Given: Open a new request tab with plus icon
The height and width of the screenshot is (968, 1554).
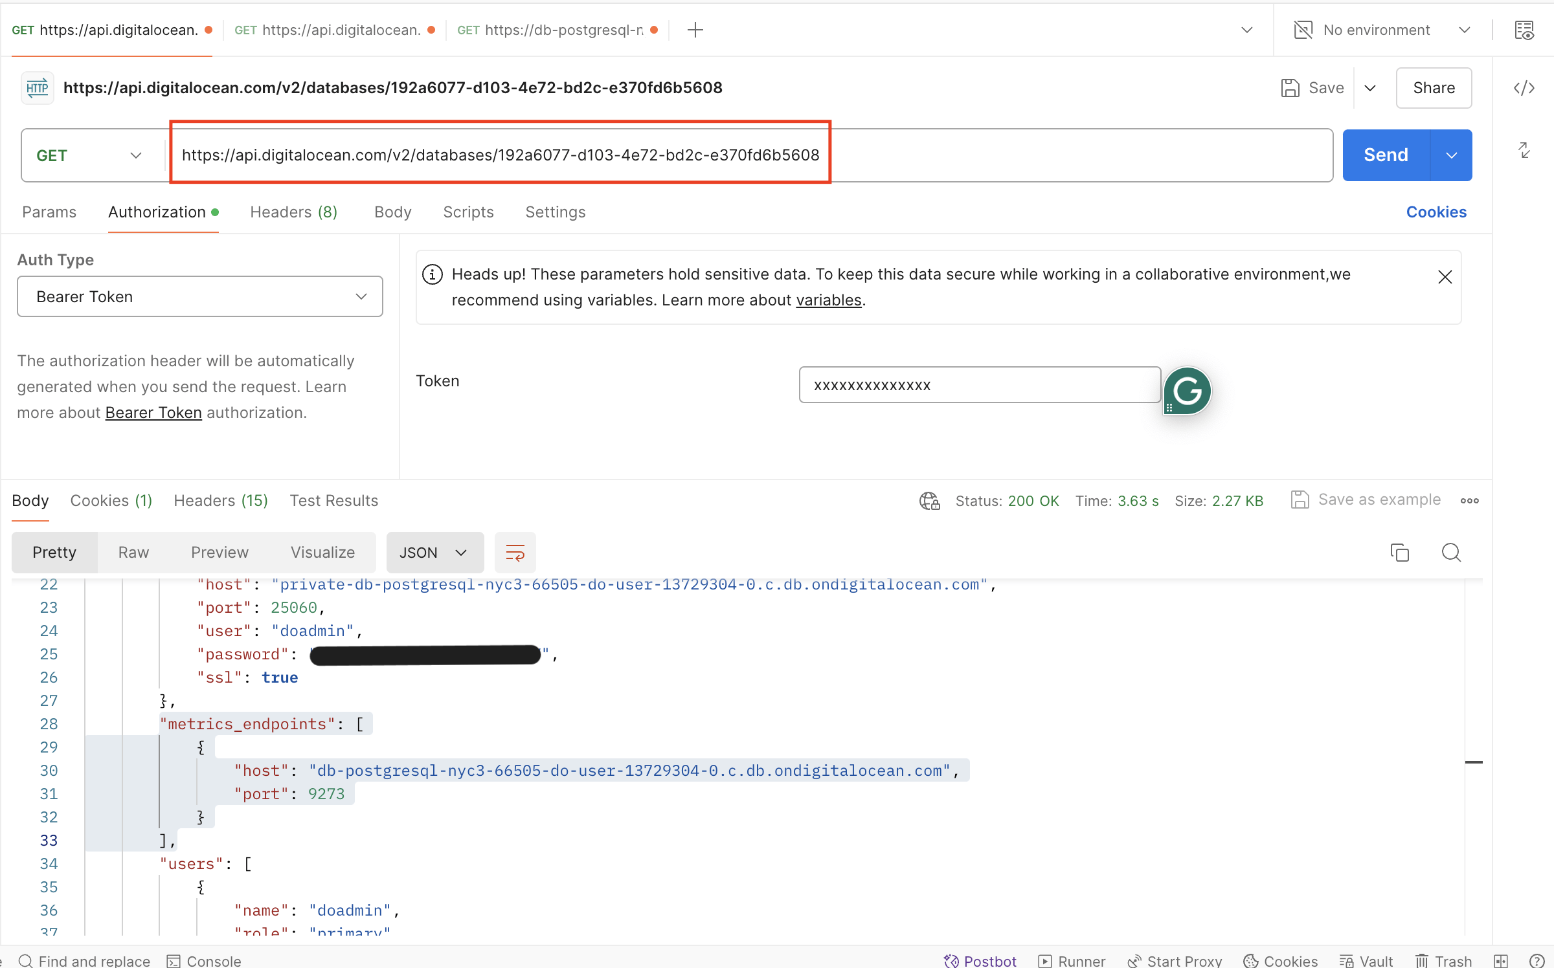Looking at the screenshot, I should click(695, 30).
